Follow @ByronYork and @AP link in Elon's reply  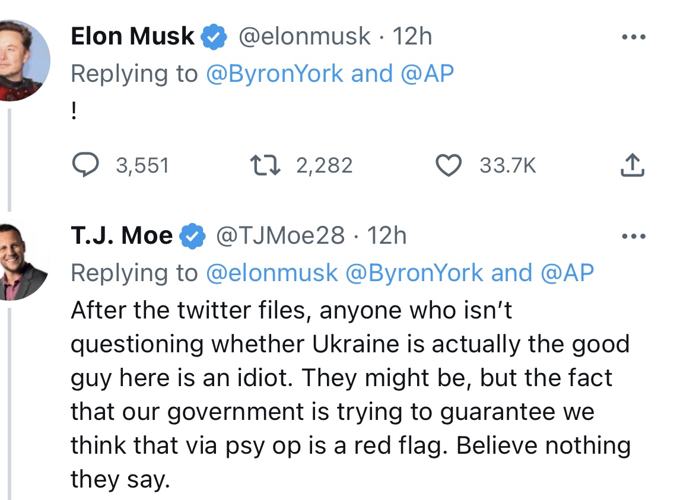pos(330,74)
